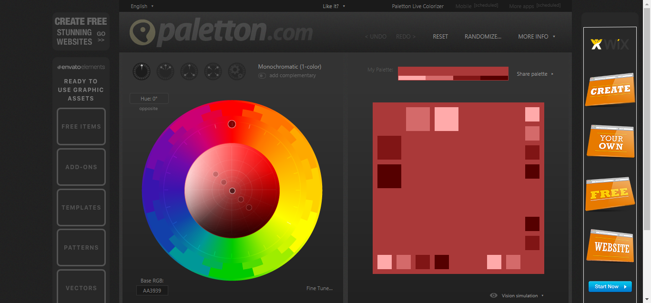Click the GO >> arrow in the ad
This screenshot has height=303, width=651.
pos(101,37)
